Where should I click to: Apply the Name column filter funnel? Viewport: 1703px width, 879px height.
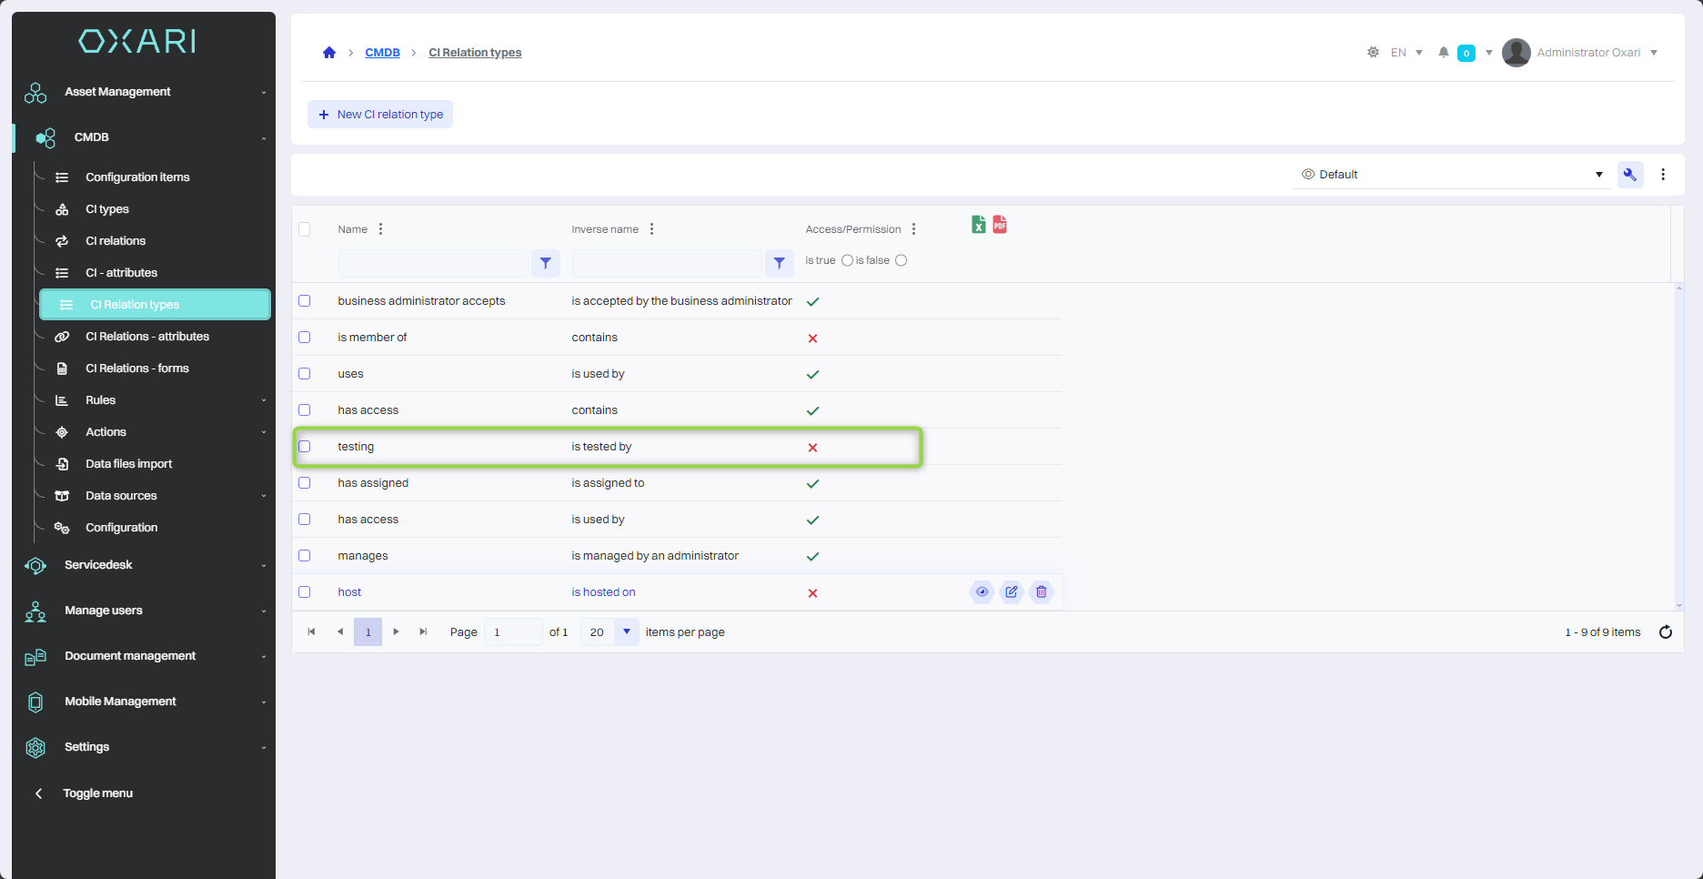[x=545, y=263]
